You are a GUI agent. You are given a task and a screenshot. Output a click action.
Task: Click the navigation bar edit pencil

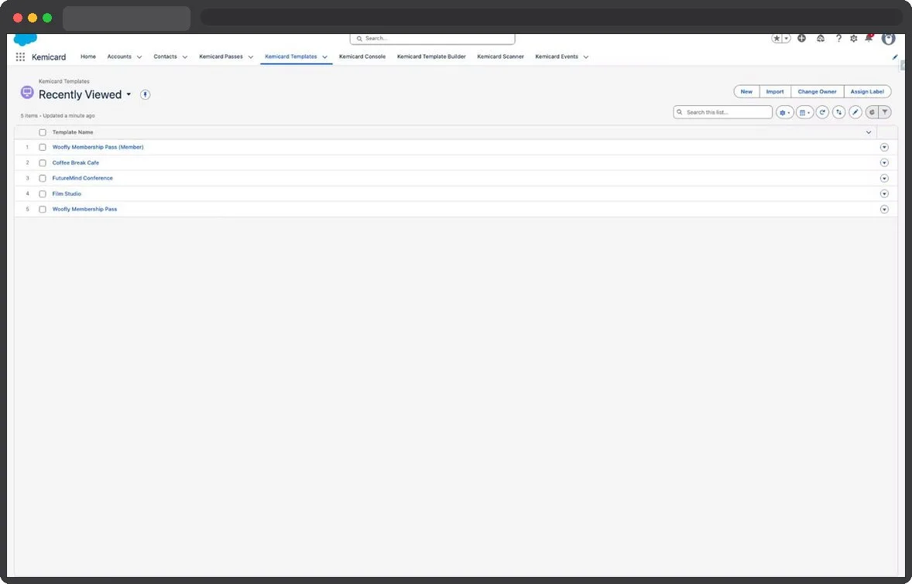pos(894,57)
